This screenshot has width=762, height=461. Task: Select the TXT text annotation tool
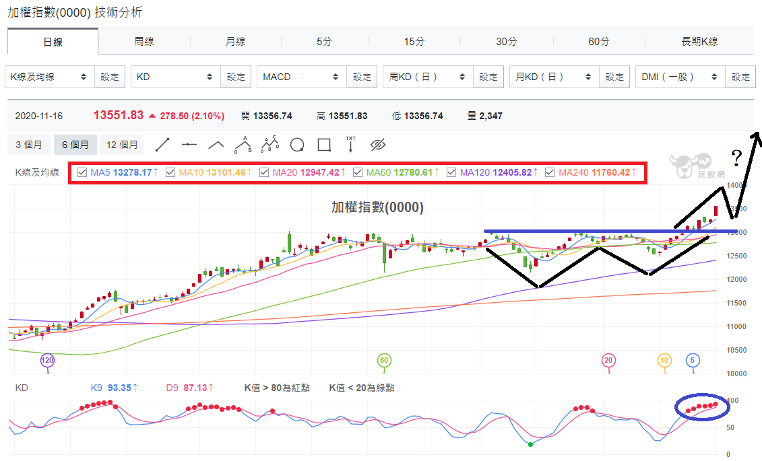pos(350,144)
